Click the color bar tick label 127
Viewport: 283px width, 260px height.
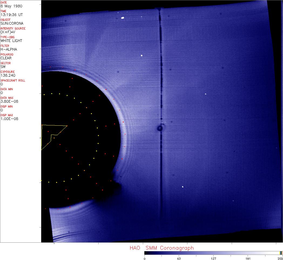[214, 258]
